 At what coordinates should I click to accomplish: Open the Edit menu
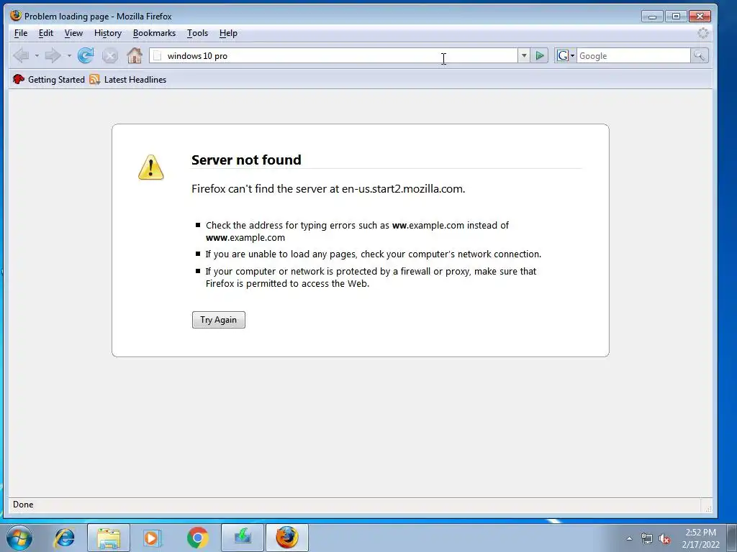coord(45,33)
